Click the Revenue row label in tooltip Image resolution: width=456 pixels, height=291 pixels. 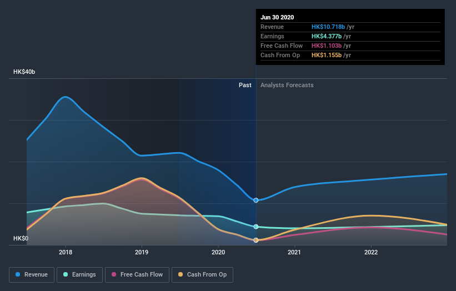coord(272,27)
